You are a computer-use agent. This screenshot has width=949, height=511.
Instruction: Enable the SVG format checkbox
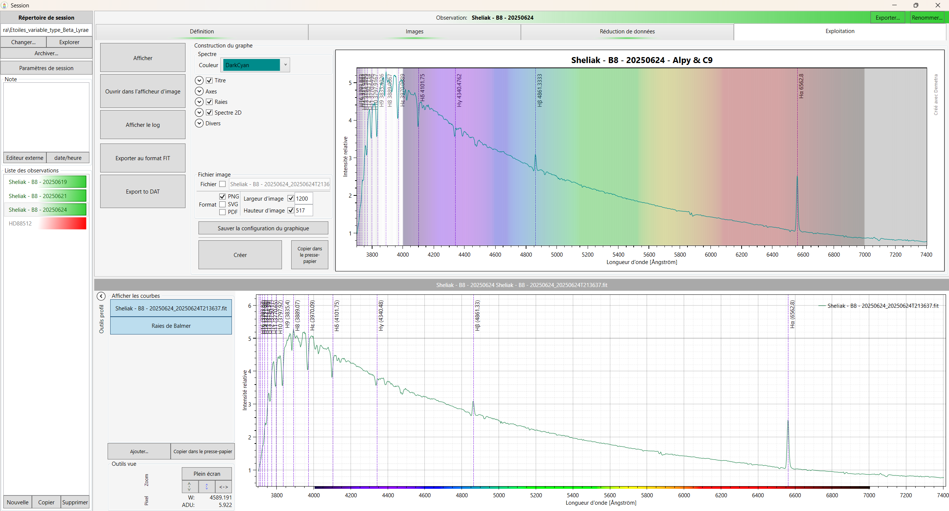pyautogui.click(x=222, y=204)
